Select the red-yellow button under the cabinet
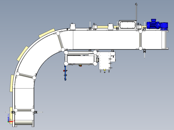174x130 pixels. pyautogui.click(x=80, y=66)
